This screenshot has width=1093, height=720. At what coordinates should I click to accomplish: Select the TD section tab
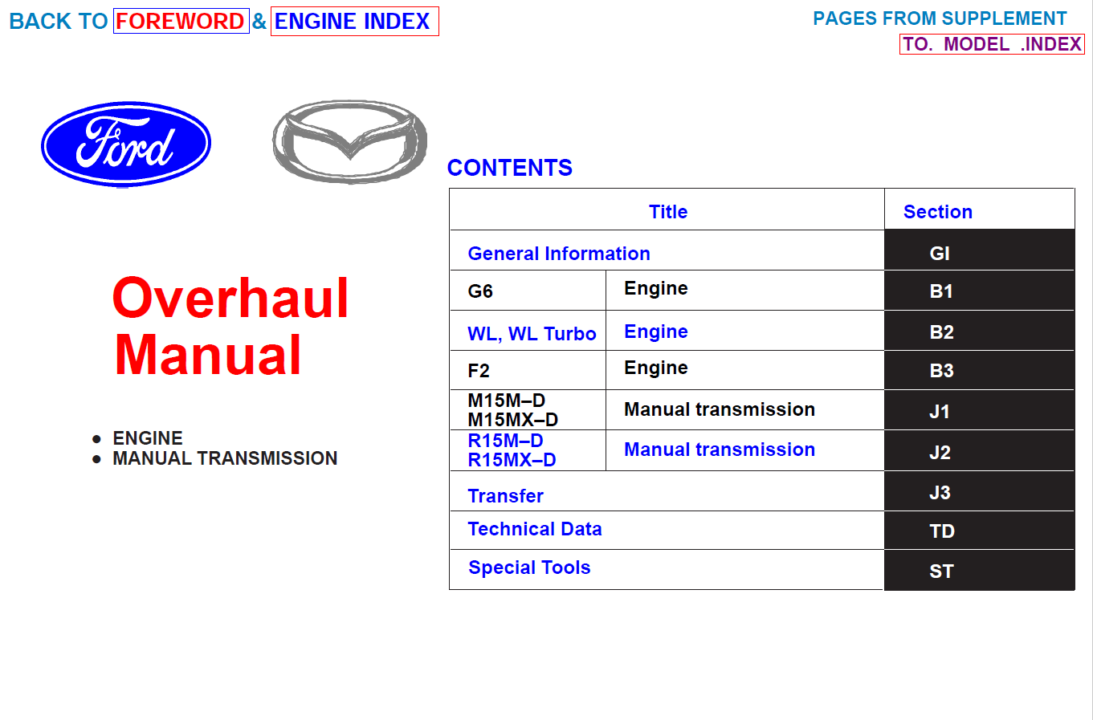coord(979,531)
